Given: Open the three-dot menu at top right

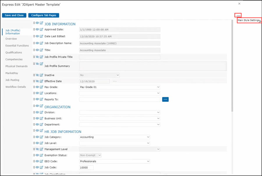Looking at the screenshot, I should pos(238,15).
